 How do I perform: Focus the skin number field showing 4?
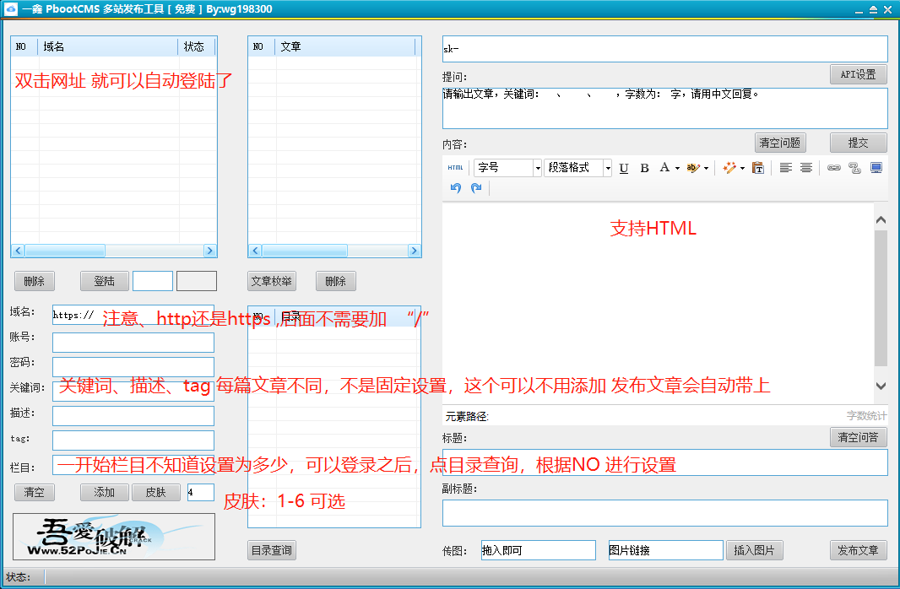(x=201, y=492)
